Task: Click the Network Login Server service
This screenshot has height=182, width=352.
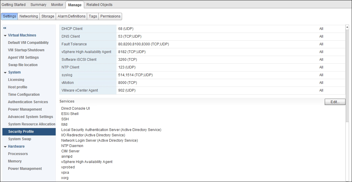Action: 100,141
